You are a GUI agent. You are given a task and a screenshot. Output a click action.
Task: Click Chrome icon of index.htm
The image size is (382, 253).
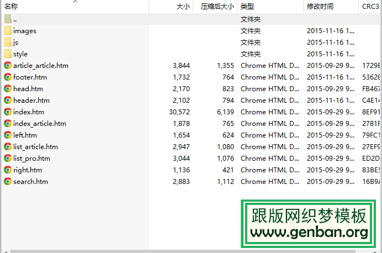tap(8, 112)
